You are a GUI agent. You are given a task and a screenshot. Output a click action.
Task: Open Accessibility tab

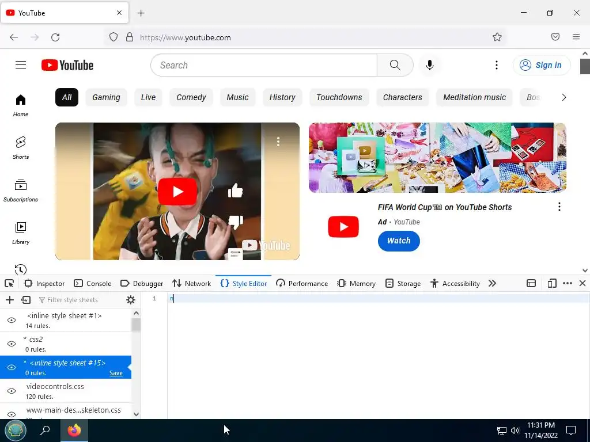click(455, 283)
